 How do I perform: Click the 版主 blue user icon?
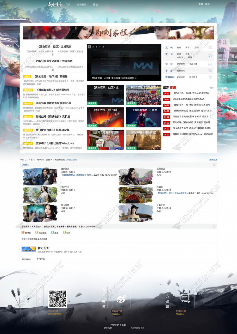(52, 232)
